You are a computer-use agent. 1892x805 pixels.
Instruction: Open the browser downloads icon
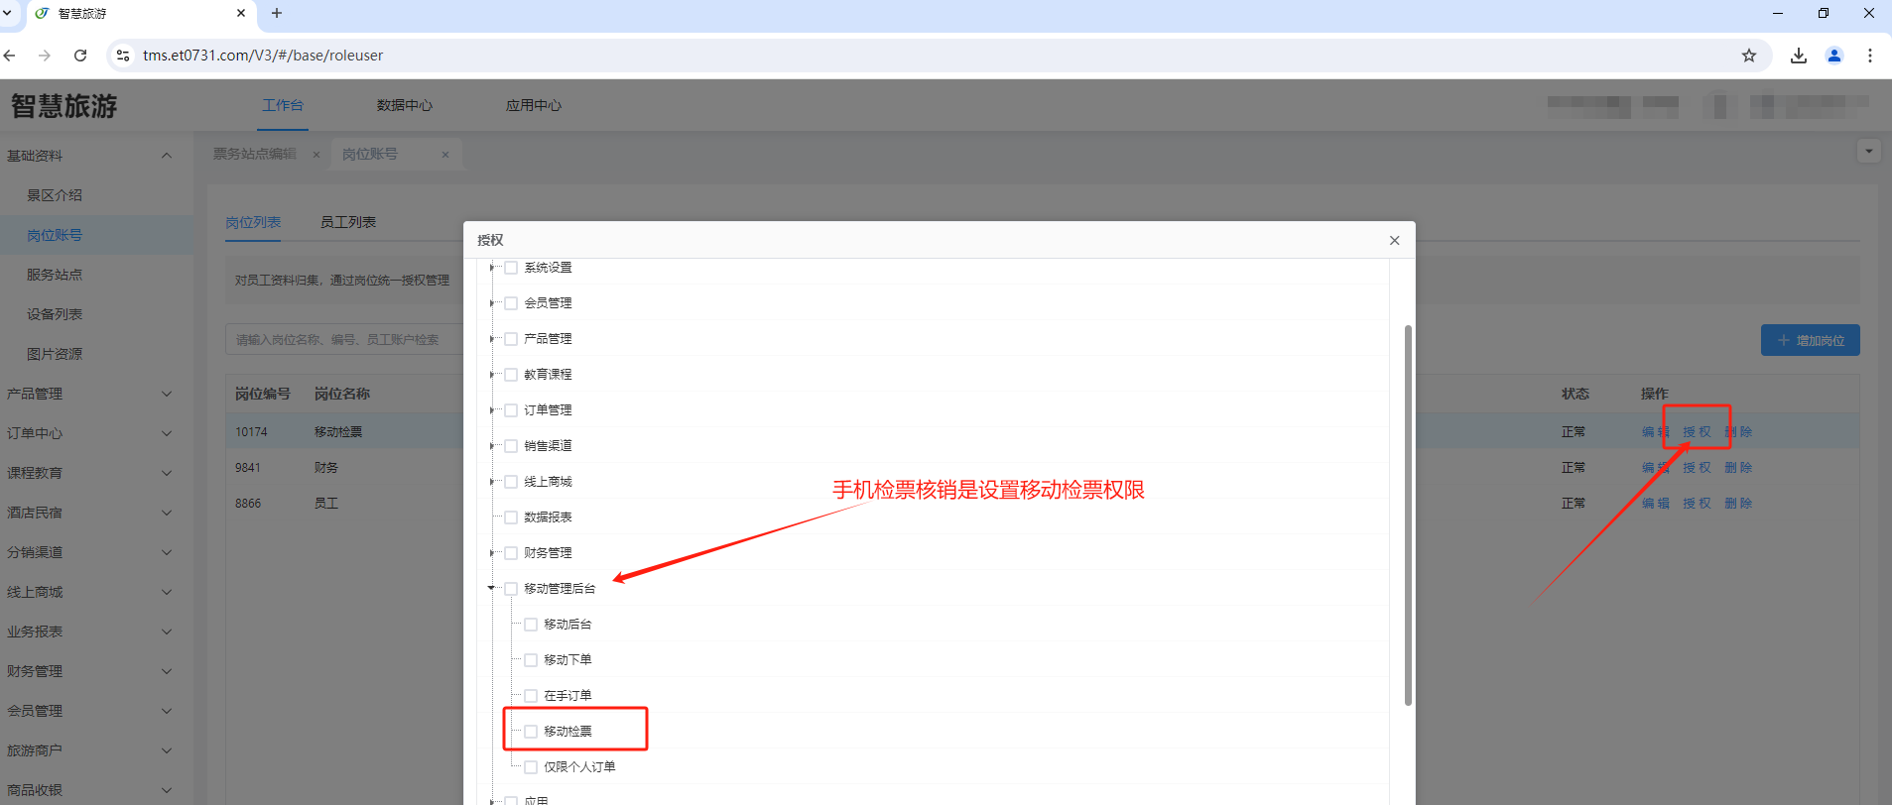[1798, 56]
